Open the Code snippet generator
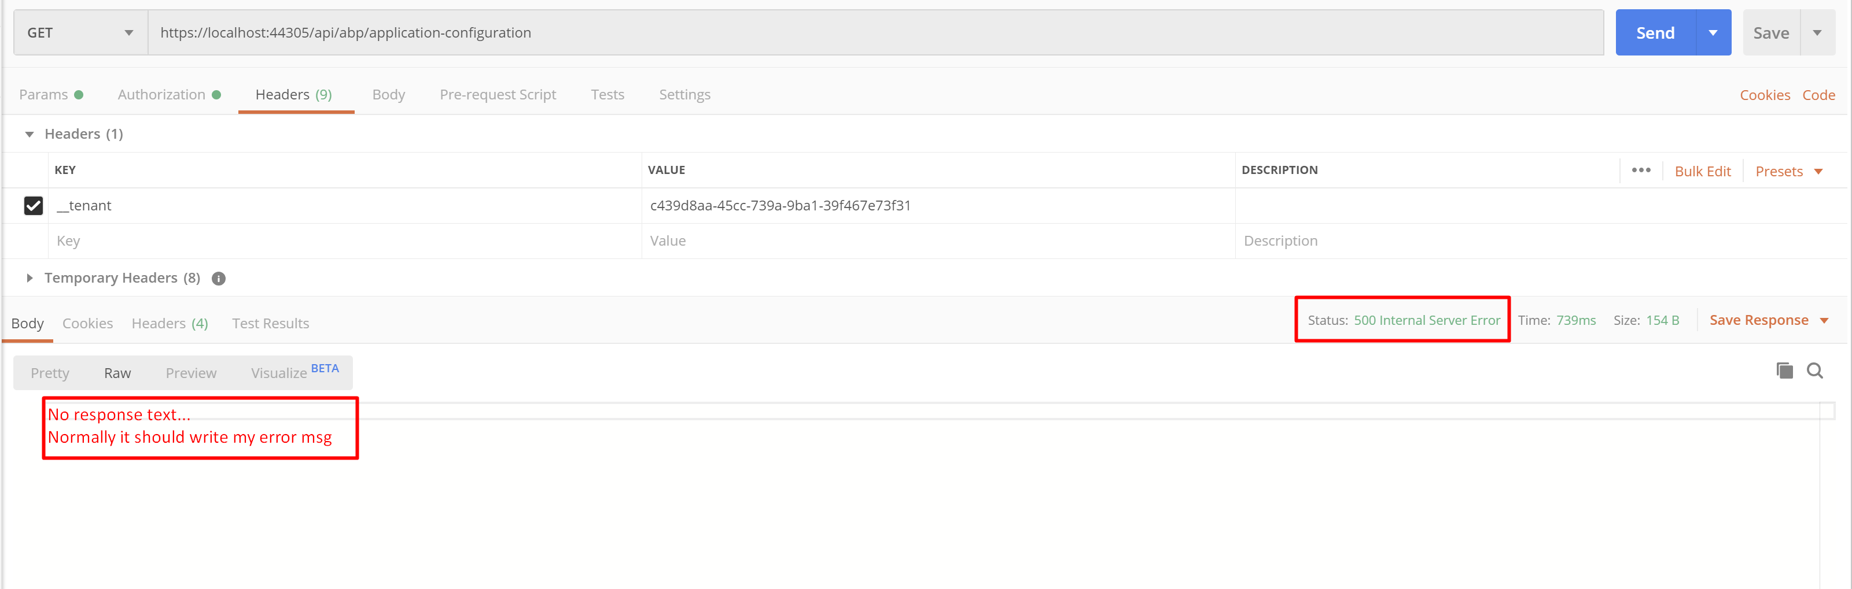 (1818, 94)
